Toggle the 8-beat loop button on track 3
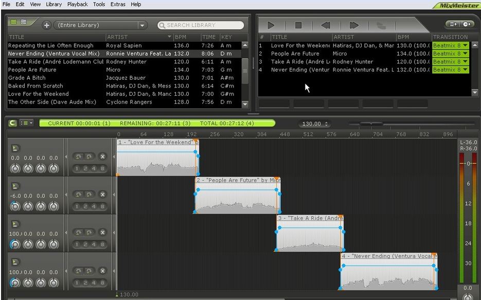 pyautogui.click(x=102, y=244)
